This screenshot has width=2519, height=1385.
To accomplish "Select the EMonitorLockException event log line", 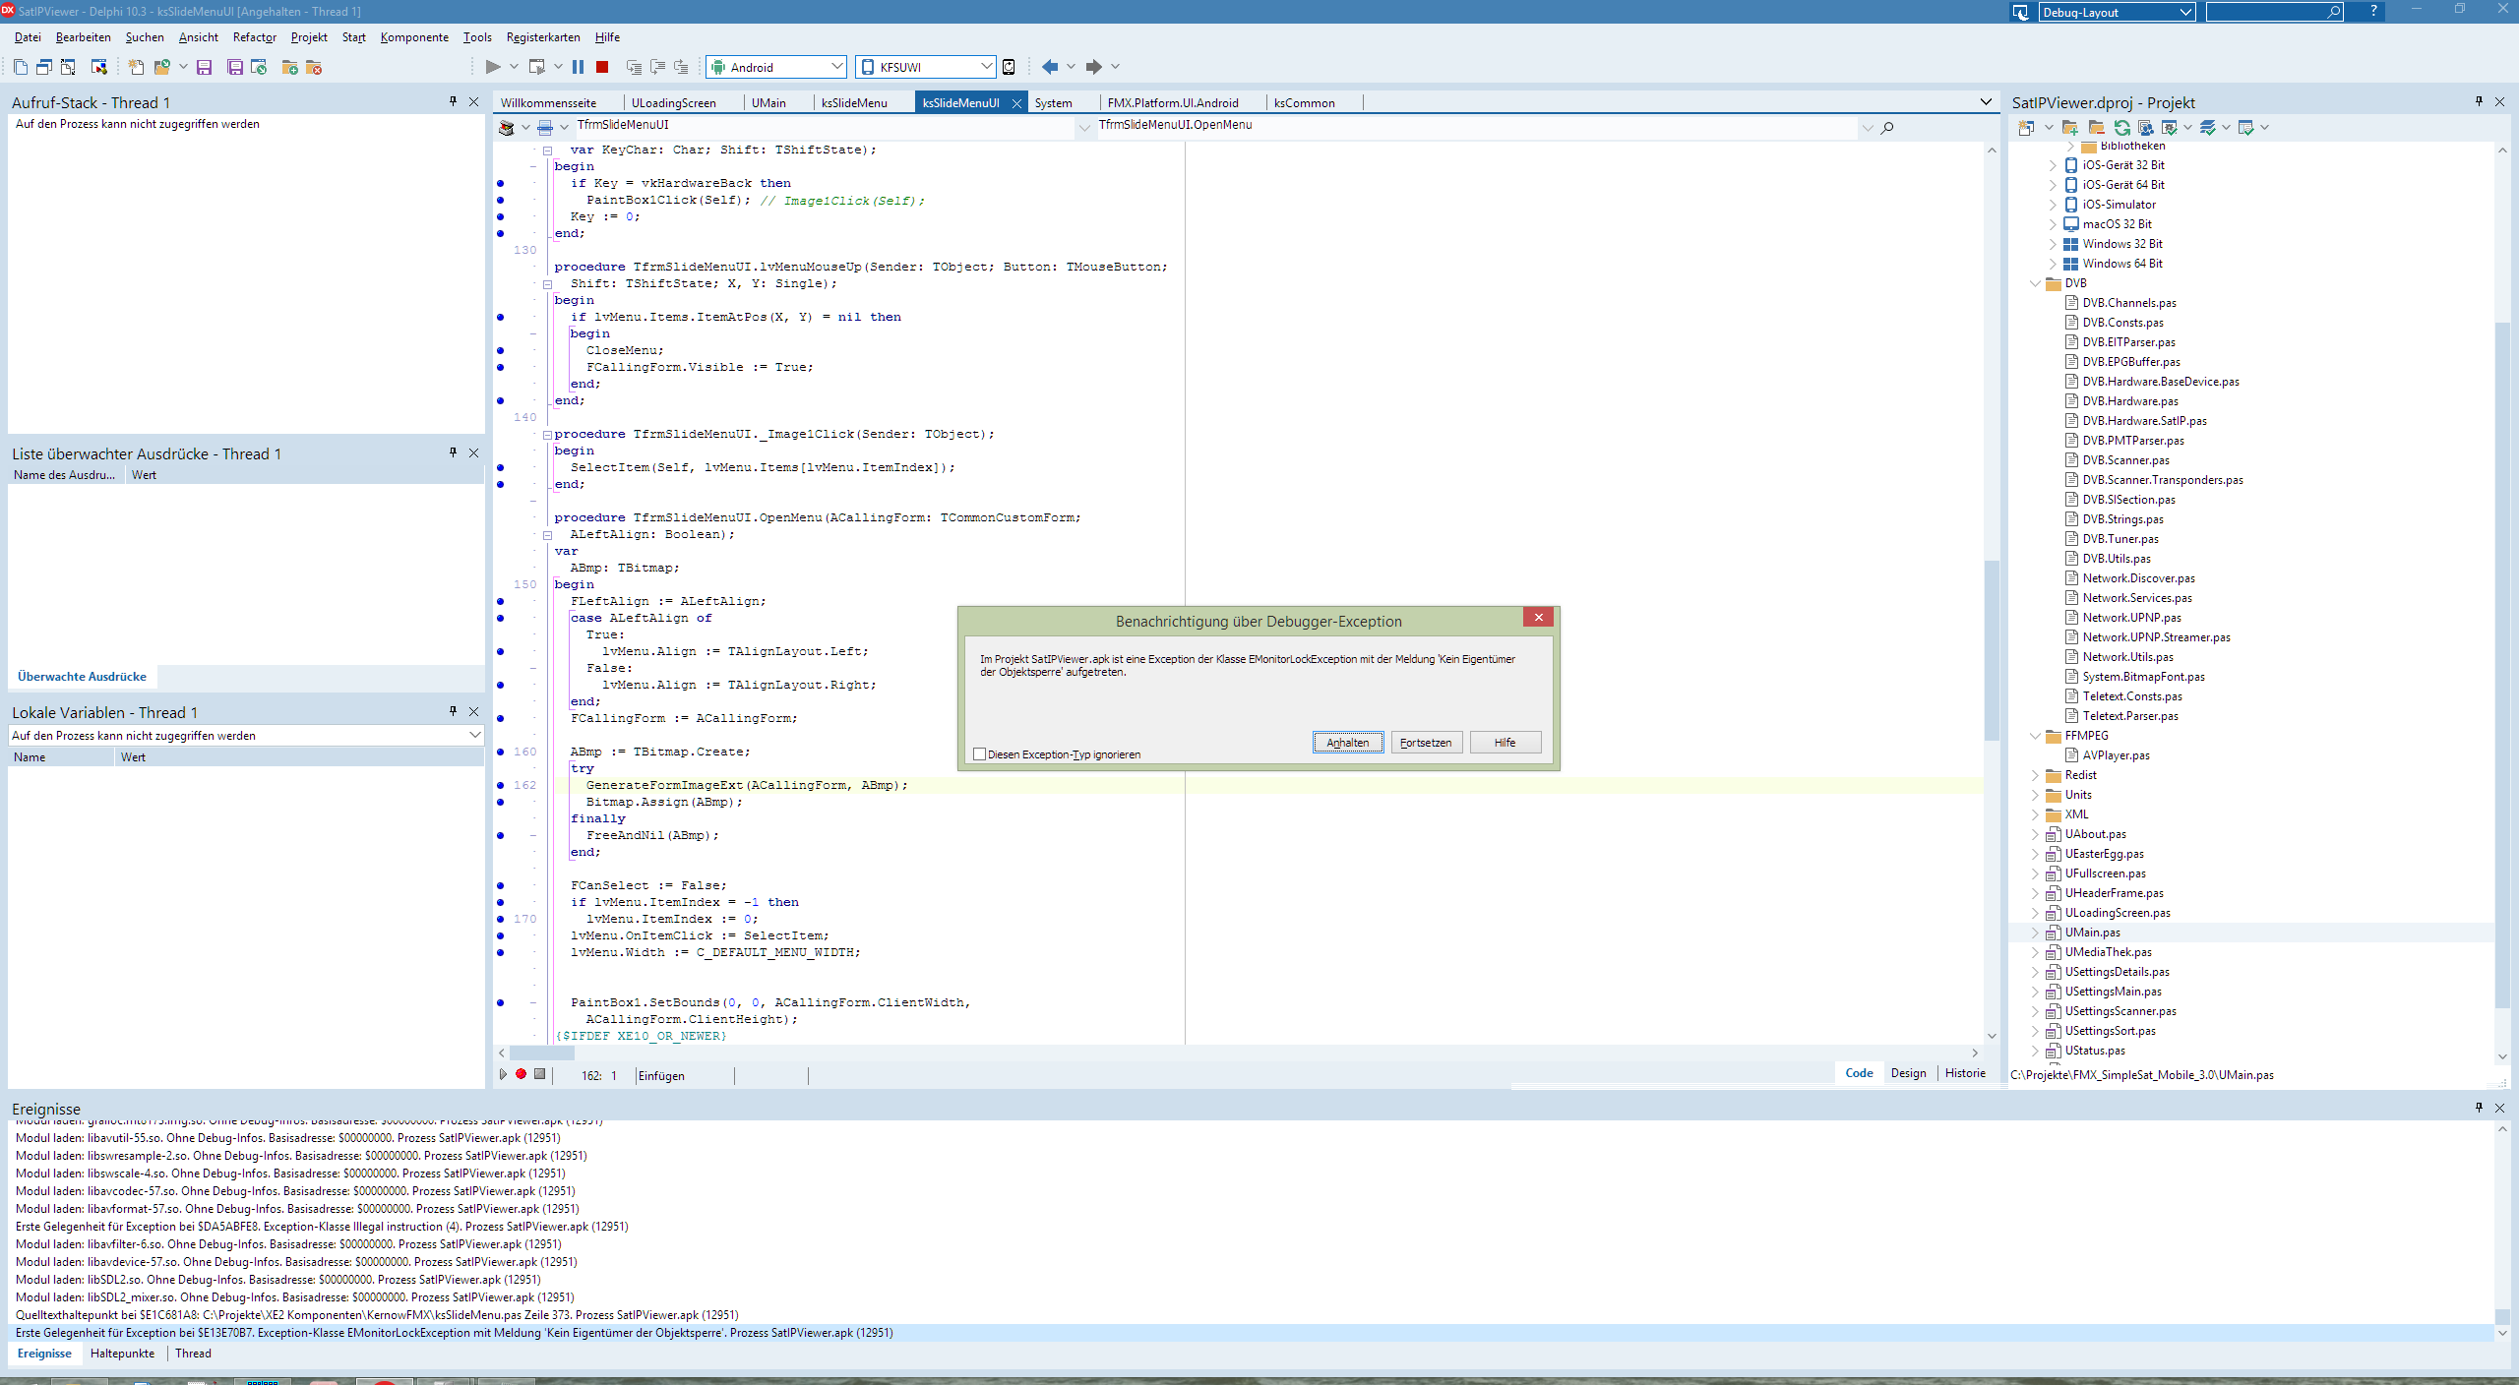I will (x=1250, y=1333).
